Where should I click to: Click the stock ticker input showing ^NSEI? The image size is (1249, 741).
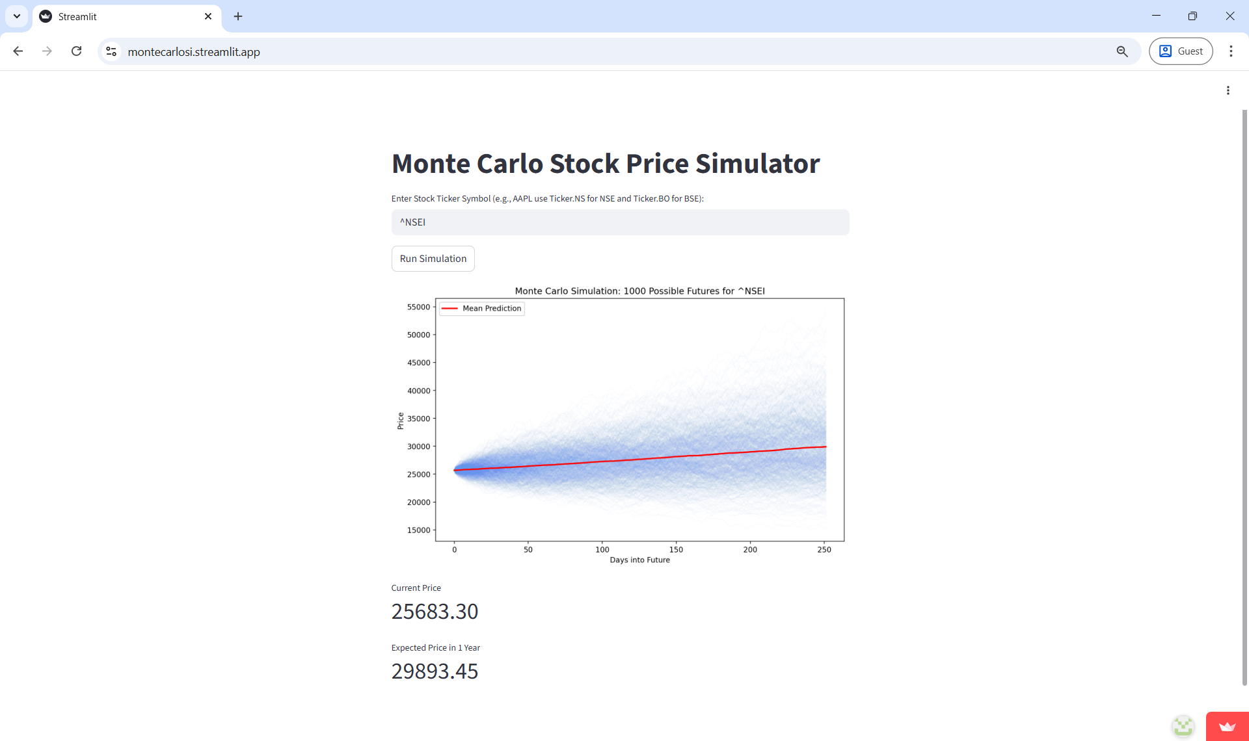click(x=619, y=222)
